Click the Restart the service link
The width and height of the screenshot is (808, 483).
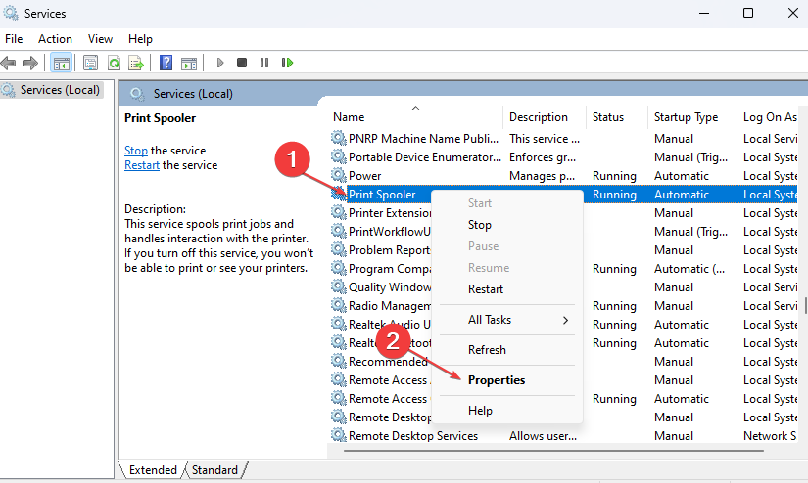click(x=142, y=165)
